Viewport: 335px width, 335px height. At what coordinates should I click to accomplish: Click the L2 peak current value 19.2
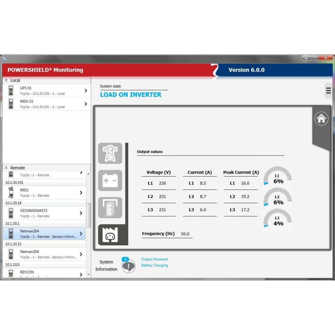click(245, 197)
